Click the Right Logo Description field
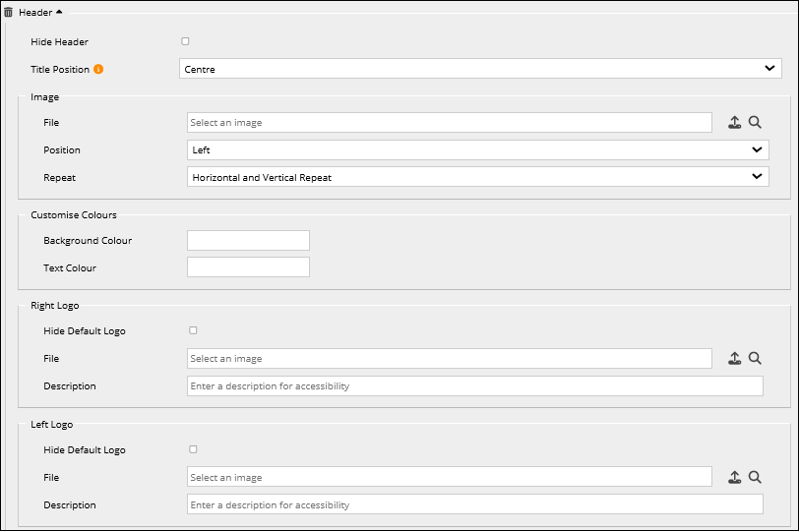 pos(474,386)
